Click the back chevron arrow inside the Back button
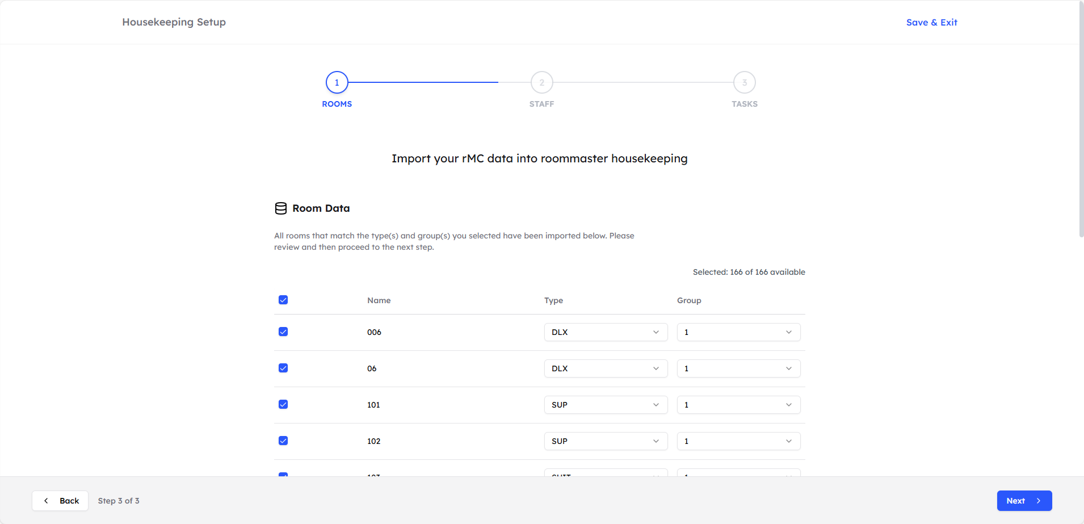The height and width of the screenshot is (524, 1084). pos(46,500)
